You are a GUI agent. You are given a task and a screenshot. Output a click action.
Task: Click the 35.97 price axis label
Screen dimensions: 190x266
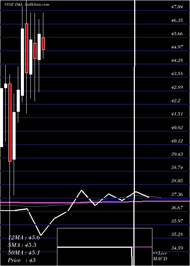177,221
